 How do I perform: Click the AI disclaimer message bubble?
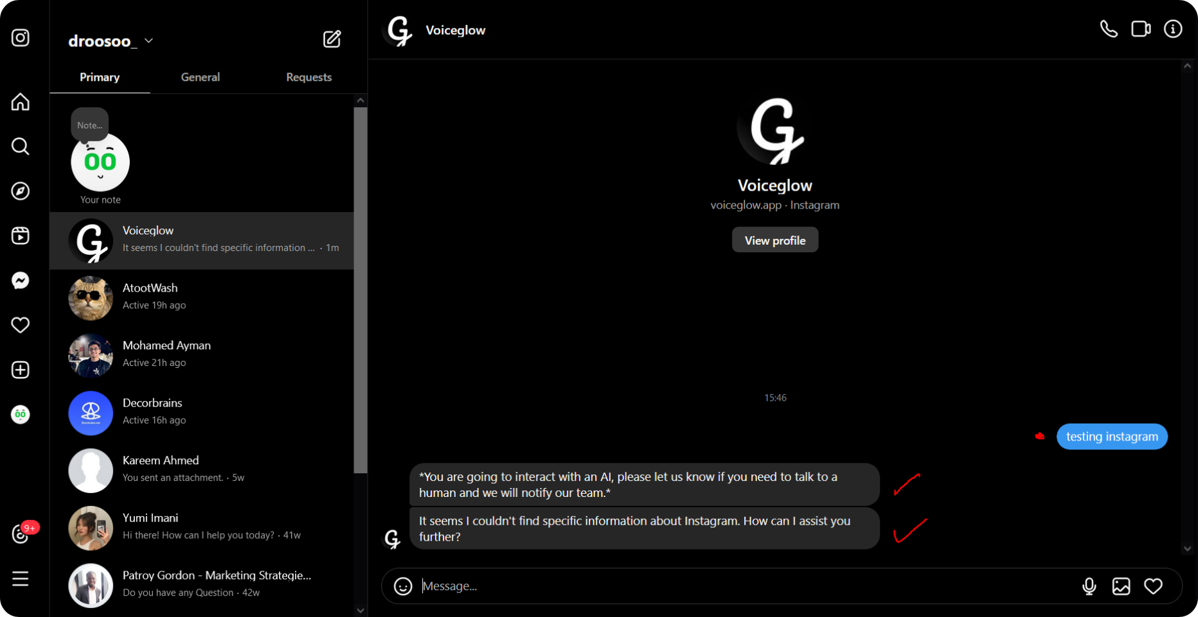click(x=645, y=485)
